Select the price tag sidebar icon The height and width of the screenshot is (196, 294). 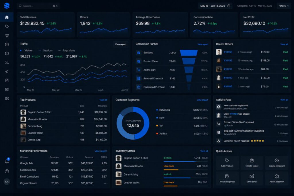[x=7, y=26]
